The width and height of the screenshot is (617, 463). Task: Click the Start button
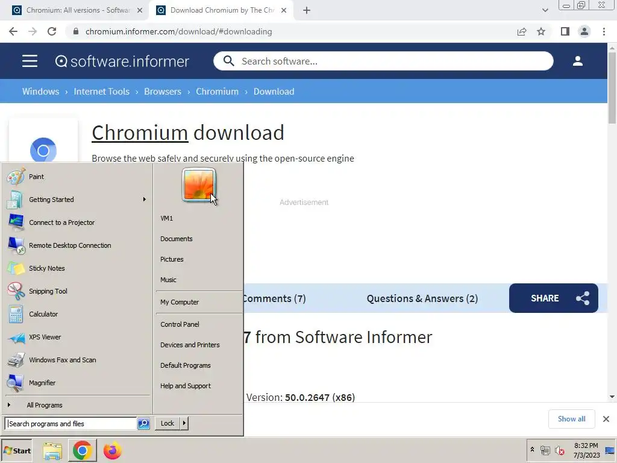(x=17, y=451)
